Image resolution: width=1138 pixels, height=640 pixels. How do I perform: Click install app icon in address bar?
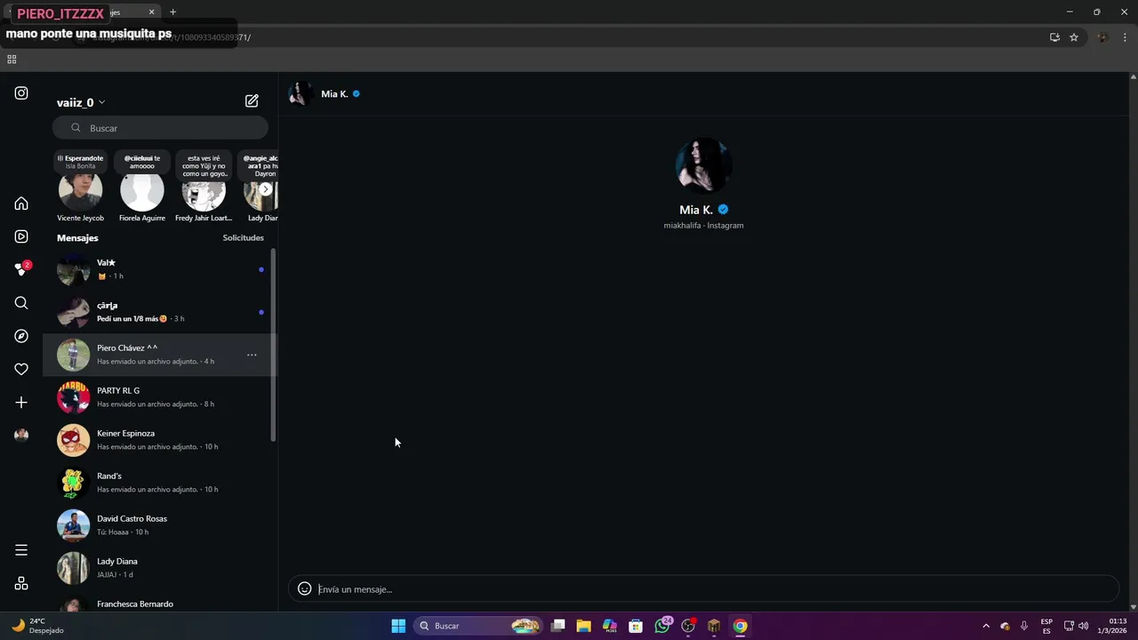tap(1054, 37)
